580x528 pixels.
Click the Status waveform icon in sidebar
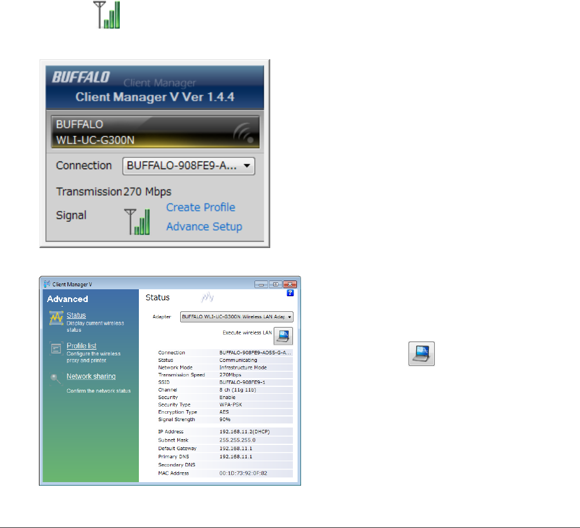pyautogui.click(x=56, y=318)
